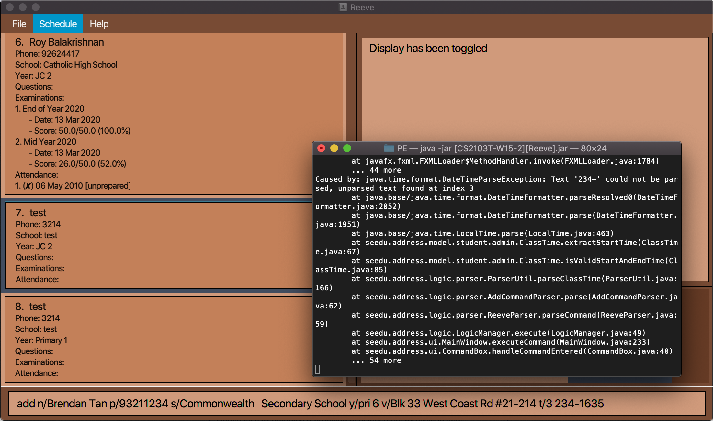The width and height of the screenshot is (713, 421).
Task: Open the File menu
Action: 19,24
